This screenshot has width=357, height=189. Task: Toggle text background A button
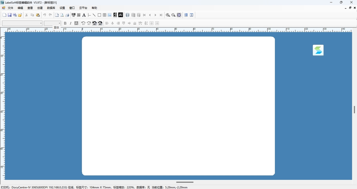coord(76,23)
